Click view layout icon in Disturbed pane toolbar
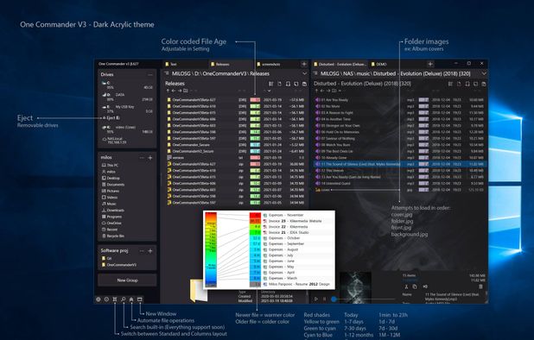The image size is (534, 340). click(x=450, y=84)
